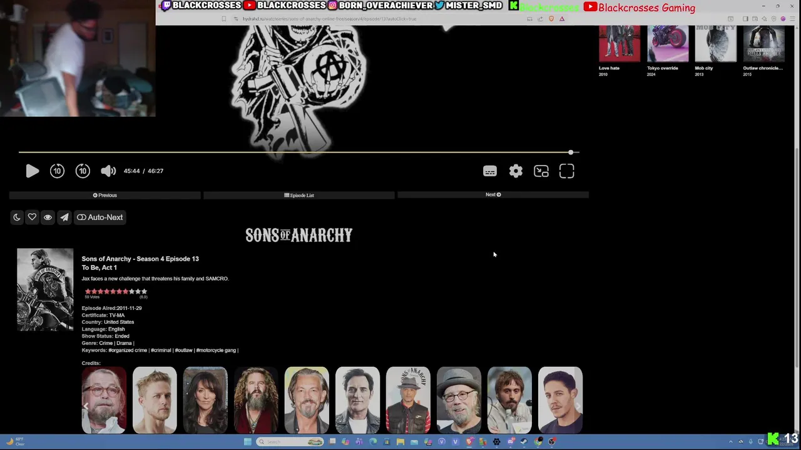Open Steam from the taskbar
Image resolution: width=801 pixels, height=450 pixels.
[x=524, y=442]
